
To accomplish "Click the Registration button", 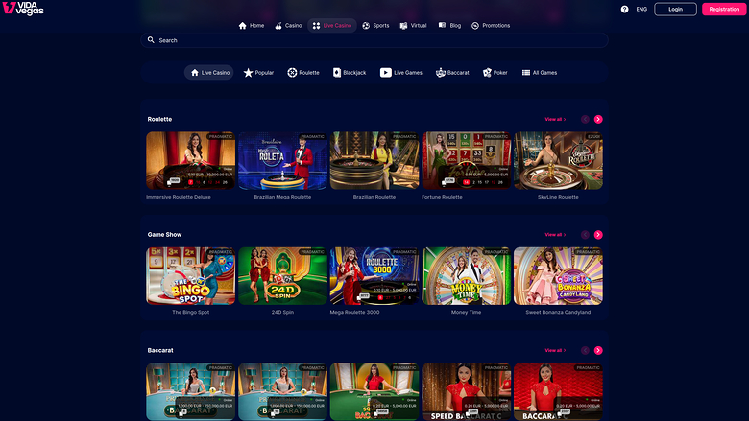I will pyautogui.click(x=724, y=9).
